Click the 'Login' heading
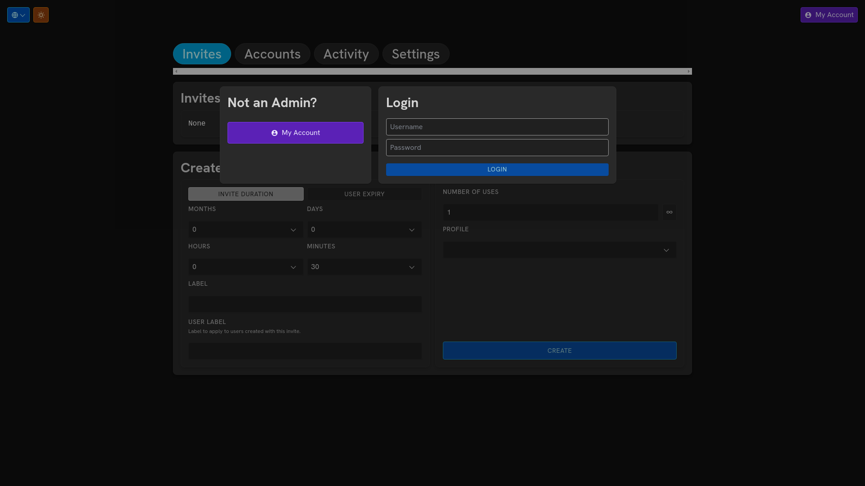The image size is (865, 486). pyautogui.click(x=402, y=103)
